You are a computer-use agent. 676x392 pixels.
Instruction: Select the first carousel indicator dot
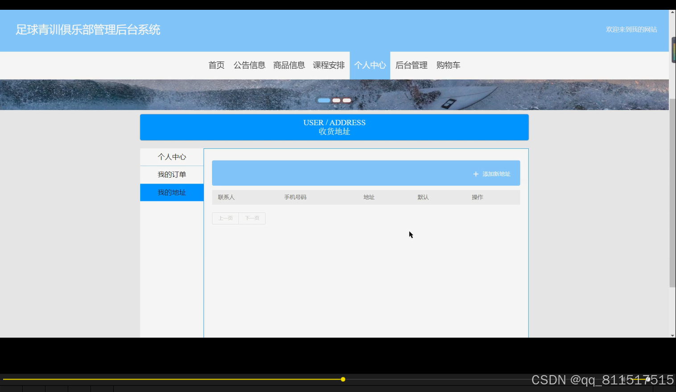tap(324, 100)
